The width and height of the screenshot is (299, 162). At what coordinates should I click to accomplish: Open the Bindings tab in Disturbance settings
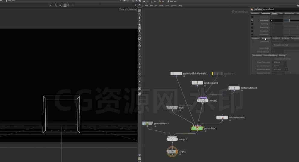coord(282,55)
